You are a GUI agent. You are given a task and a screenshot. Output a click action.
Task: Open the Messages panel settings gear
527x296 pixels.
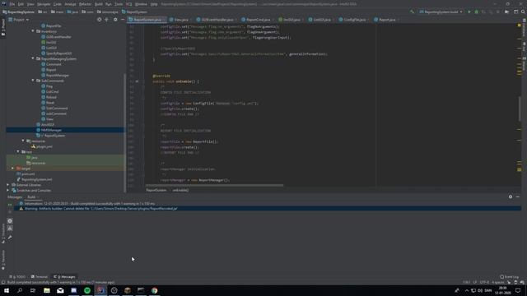point(511,197)
